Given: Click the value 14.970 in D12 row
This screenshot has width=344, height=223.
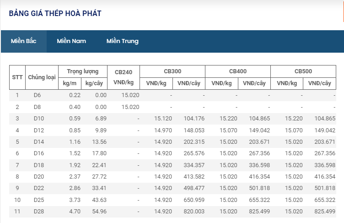Looking at the screenshot, I should tap(163, 131).
